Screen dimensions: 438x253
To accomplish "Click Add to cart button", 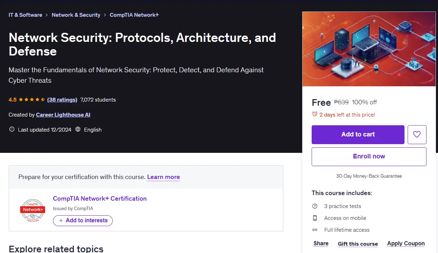I will [358, 134].
